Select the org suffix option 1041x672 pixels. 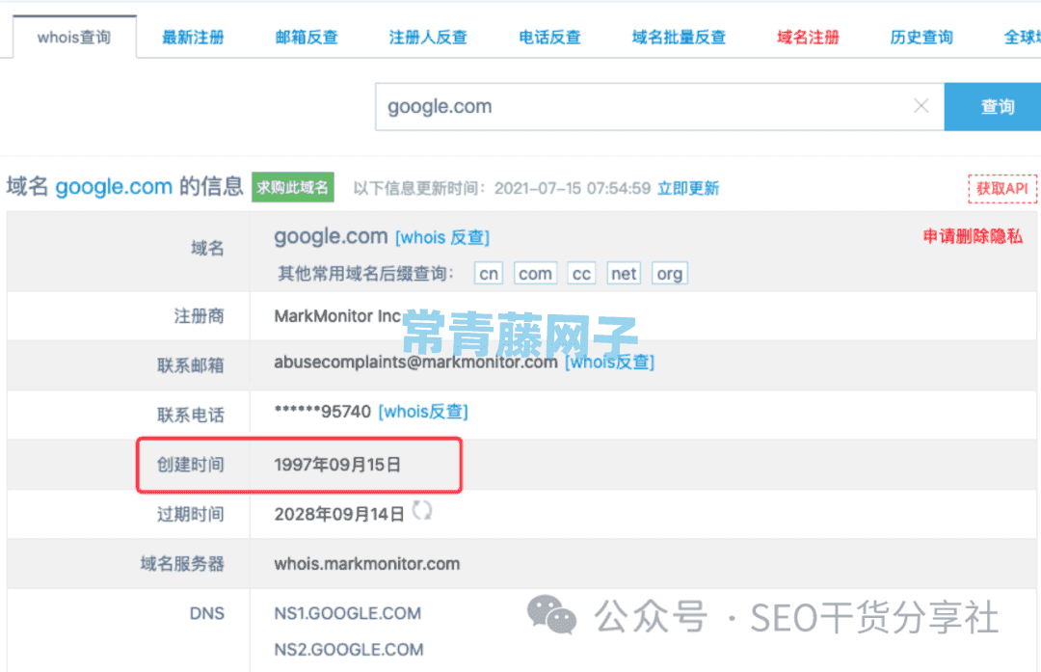pyautogui.click(x=670, y=274)
